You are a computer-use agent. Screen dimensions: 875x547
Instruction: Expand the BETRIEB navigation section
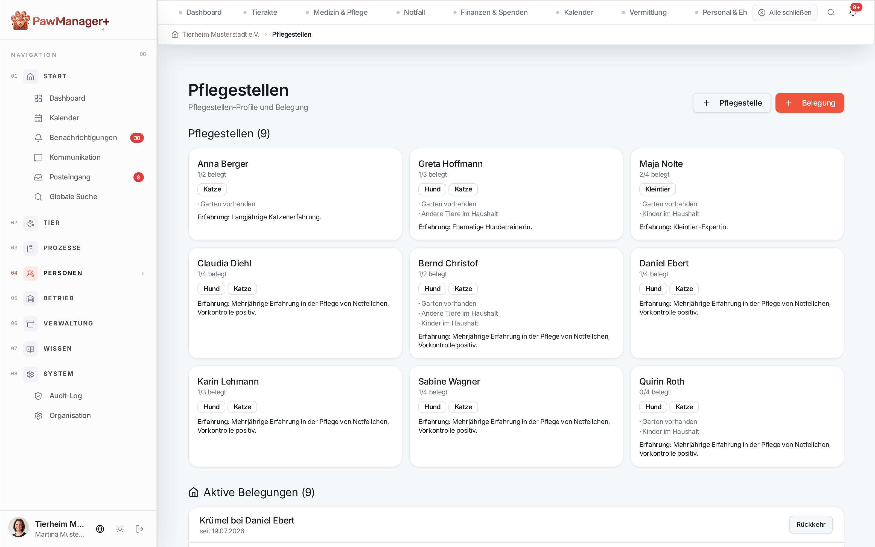pos(78,298)
